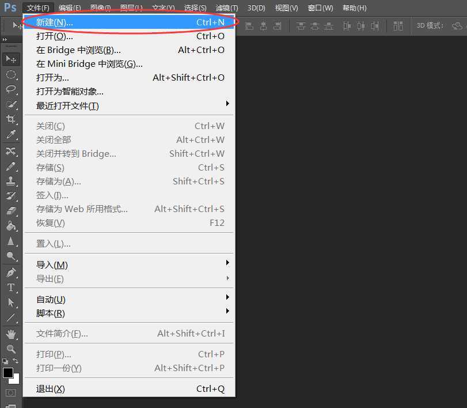Select the Brush tool
This screenshot has width=467, height=408.
pyautogui.click(x=12, y=165)
